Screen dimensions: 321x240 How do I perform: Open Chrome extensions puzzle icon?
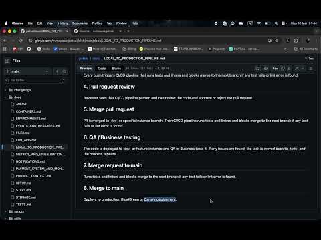296,41
